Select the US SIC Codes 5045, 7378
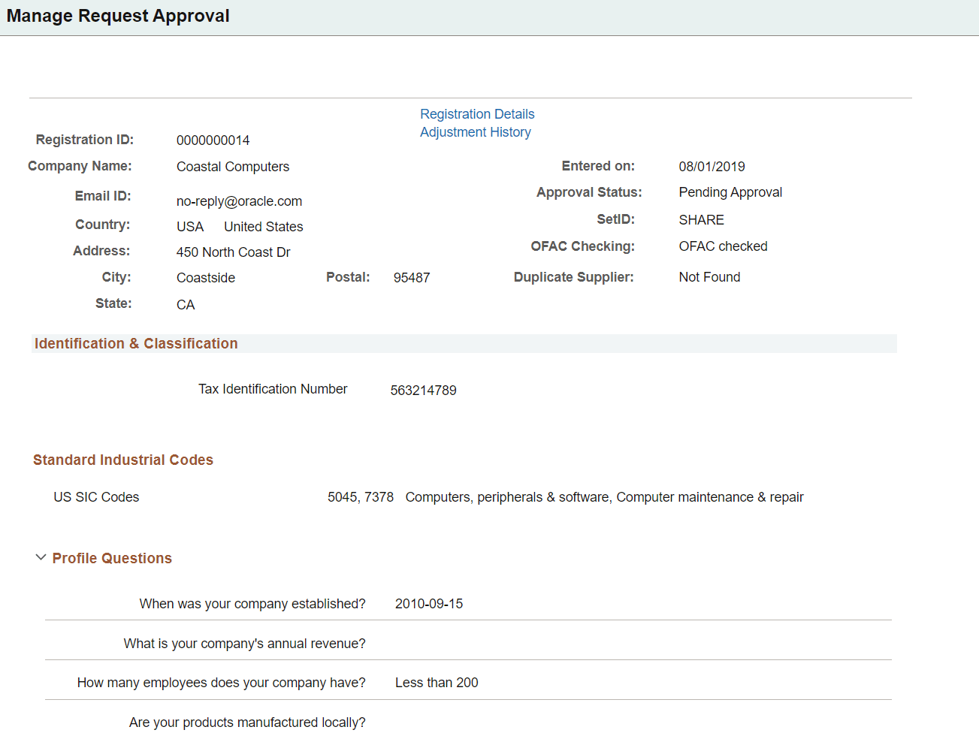The height and width of the screenshot is (739, 979). (x=360, y=496)
